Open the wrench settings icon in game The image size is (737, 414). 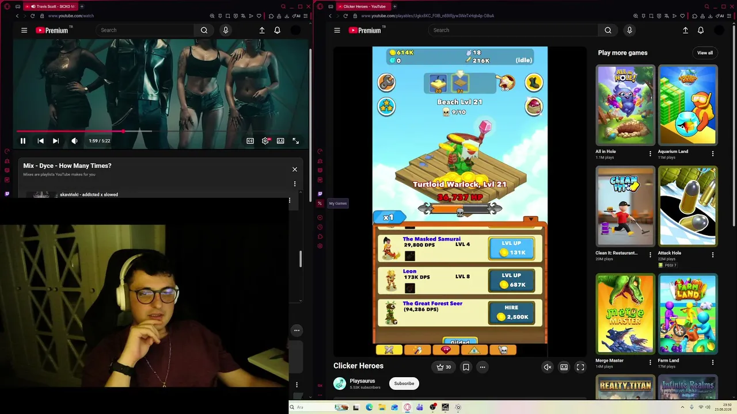(386, 82)
